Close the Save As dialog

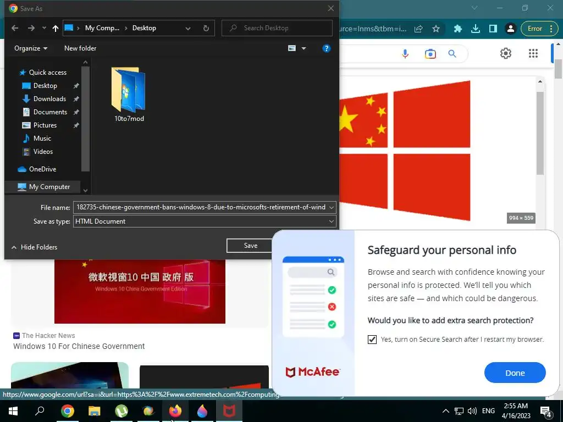330,8
